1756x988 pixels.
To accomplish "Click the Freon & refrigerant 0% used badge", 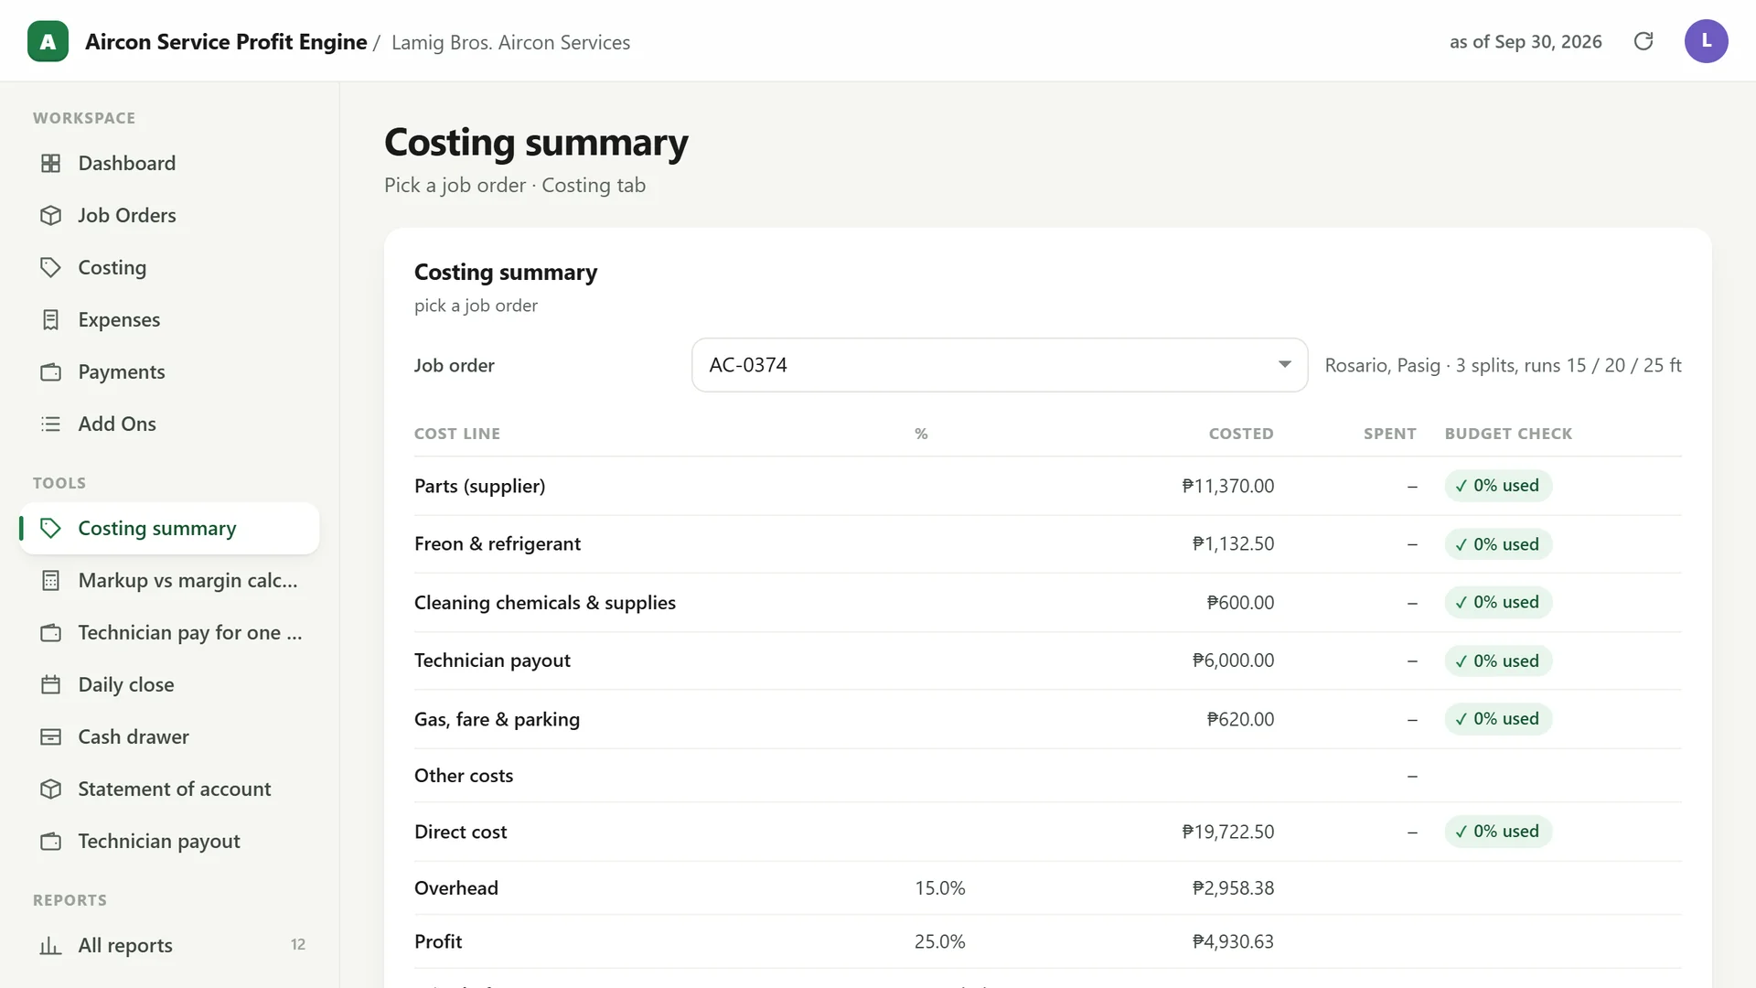I will coord(1498,544).
